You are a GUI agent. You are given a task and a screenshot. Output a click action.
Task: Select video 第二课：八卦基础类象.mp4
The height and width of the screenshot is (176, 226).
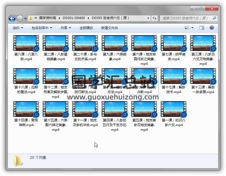56,49
